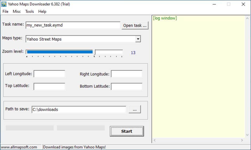
Task: Click the log window scroll left arrow
Action: point(155,140)
